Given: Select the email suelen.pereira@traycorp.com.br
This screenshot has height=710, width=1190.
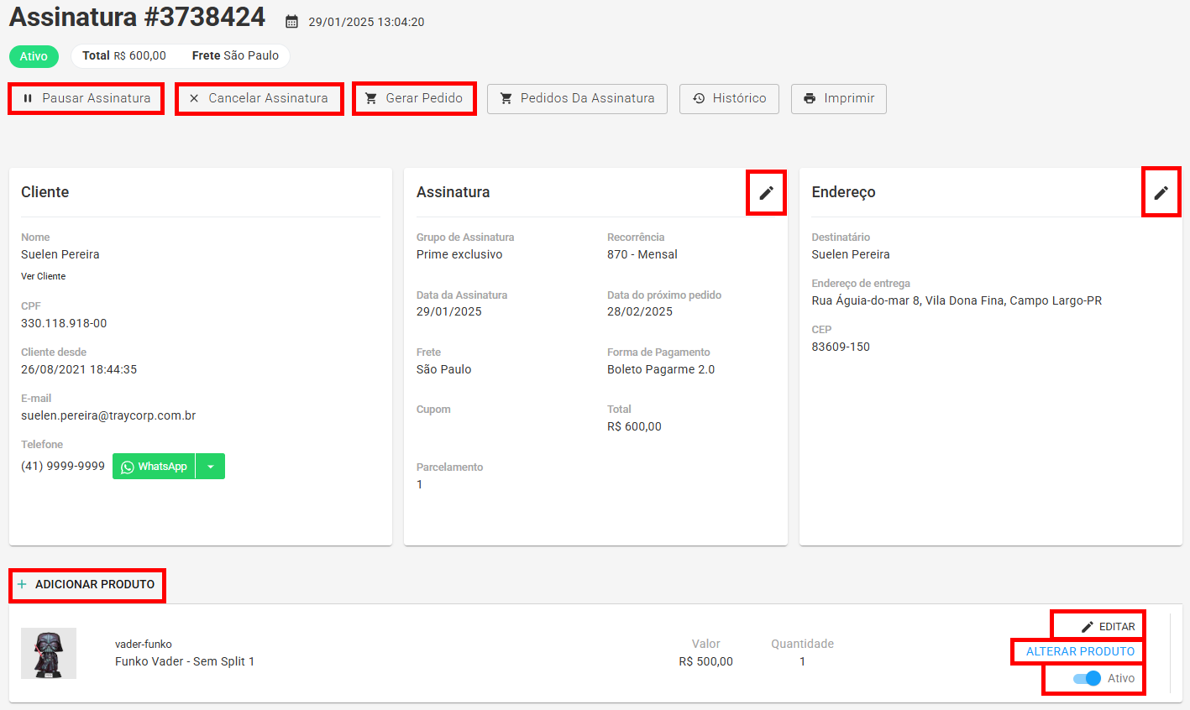Looking at the screenshot, I should pyautogui.click(x=108, y=415).
